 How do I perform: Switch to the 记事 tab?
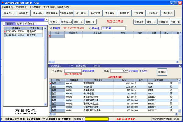pyautogui.click(x=19, y=23)
